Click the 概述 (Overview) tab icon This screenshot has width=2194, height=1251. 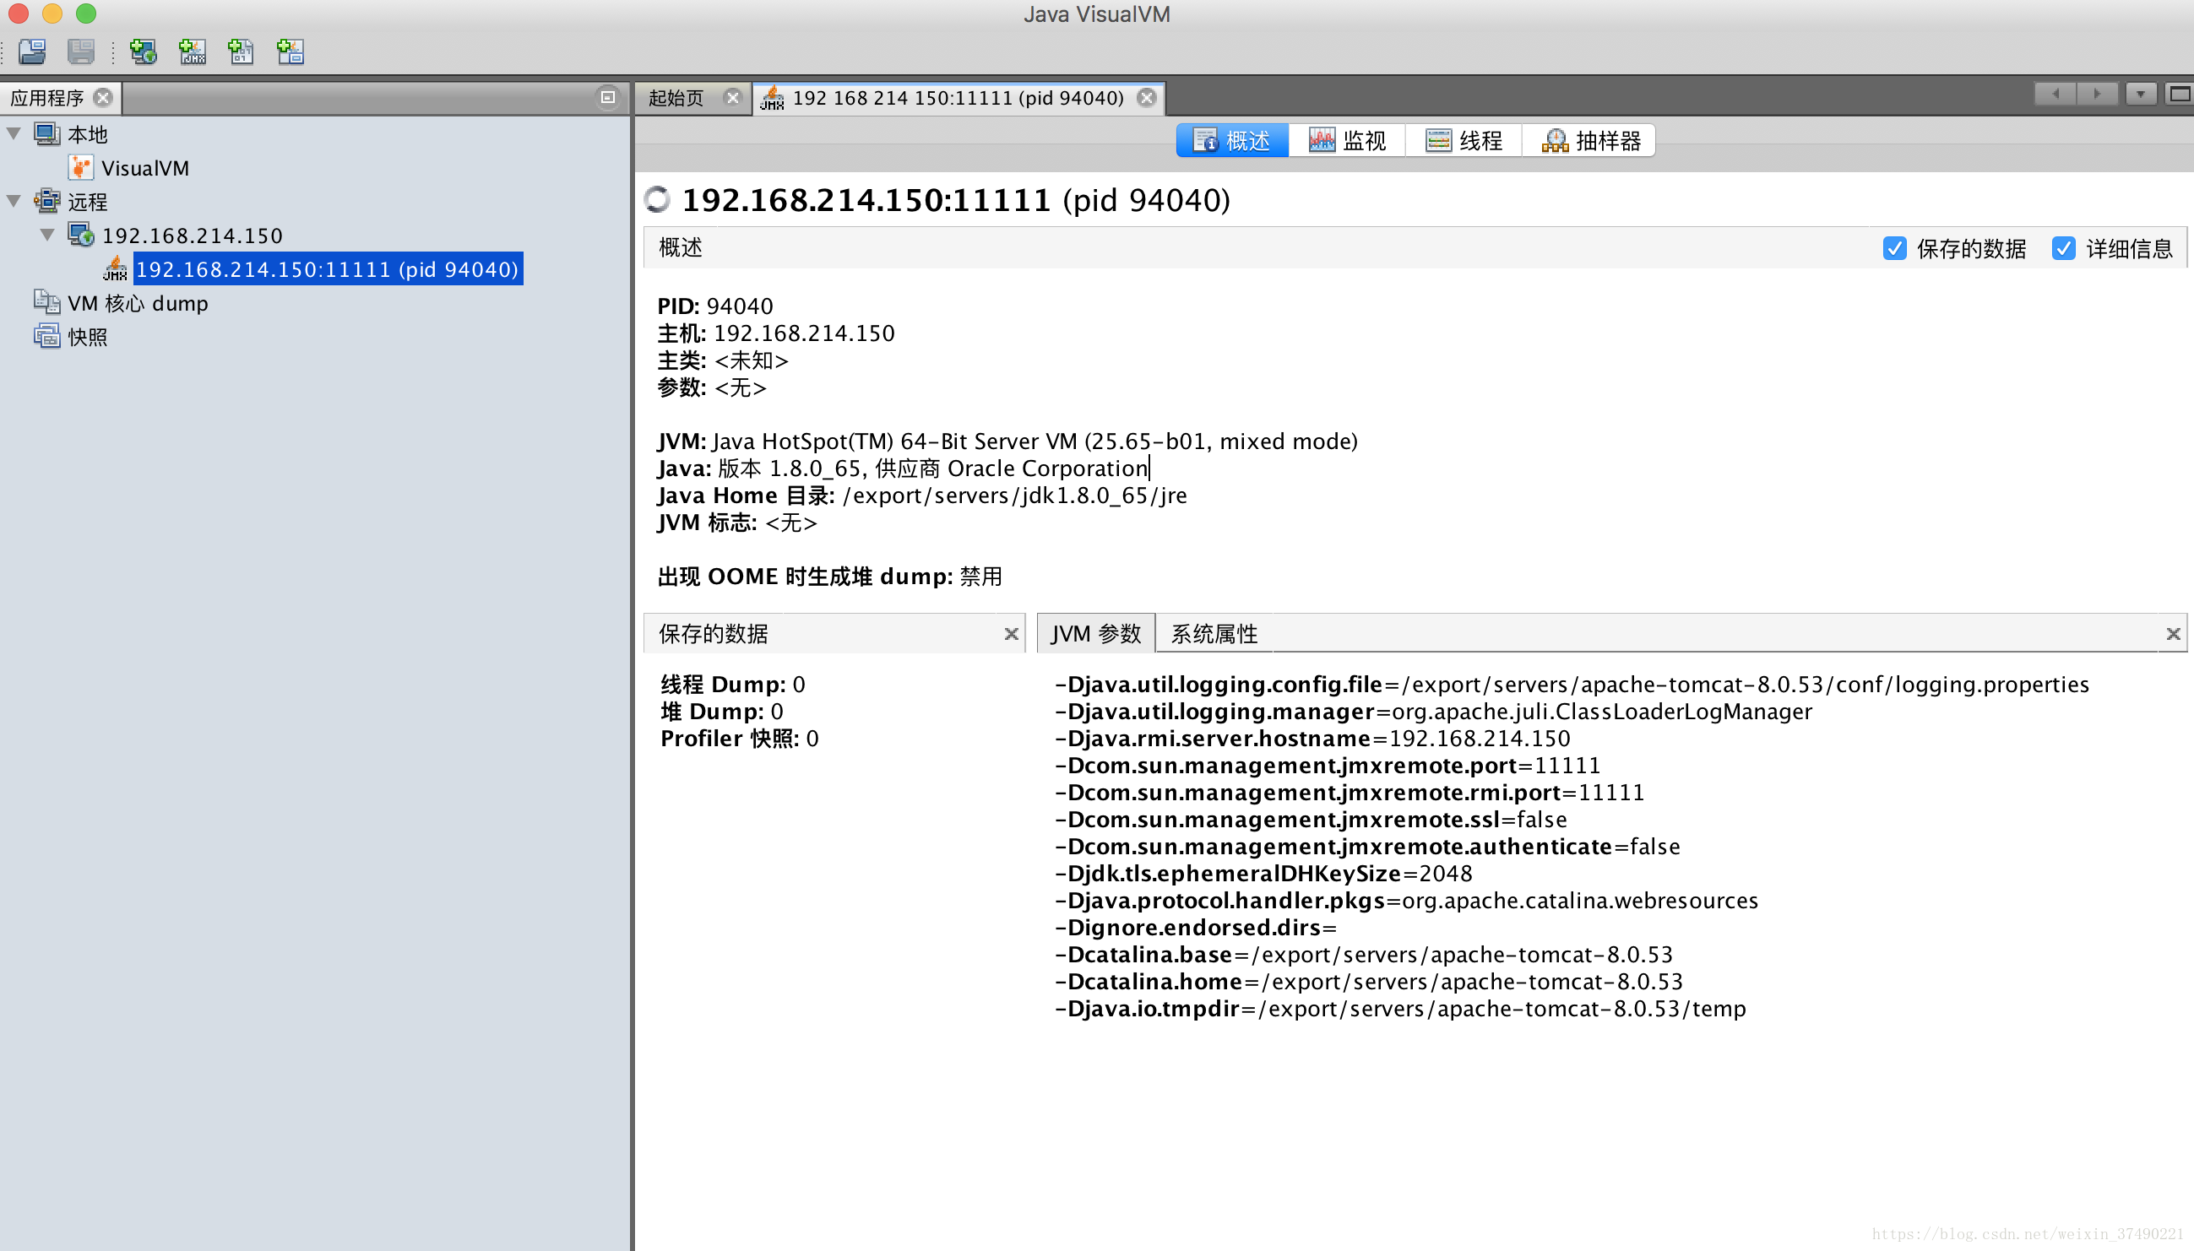tap(1226, 138)
